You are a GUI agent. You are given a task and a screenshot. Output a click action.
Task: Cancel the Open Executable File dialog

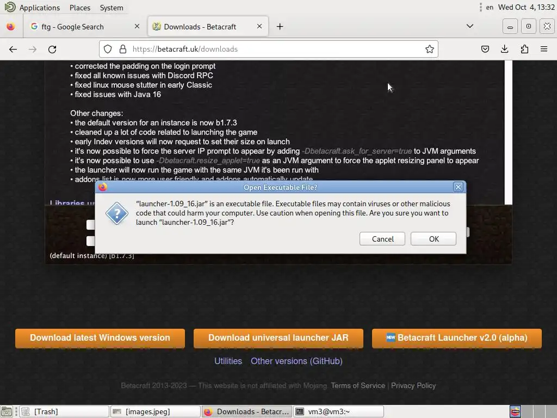(382, 239)
